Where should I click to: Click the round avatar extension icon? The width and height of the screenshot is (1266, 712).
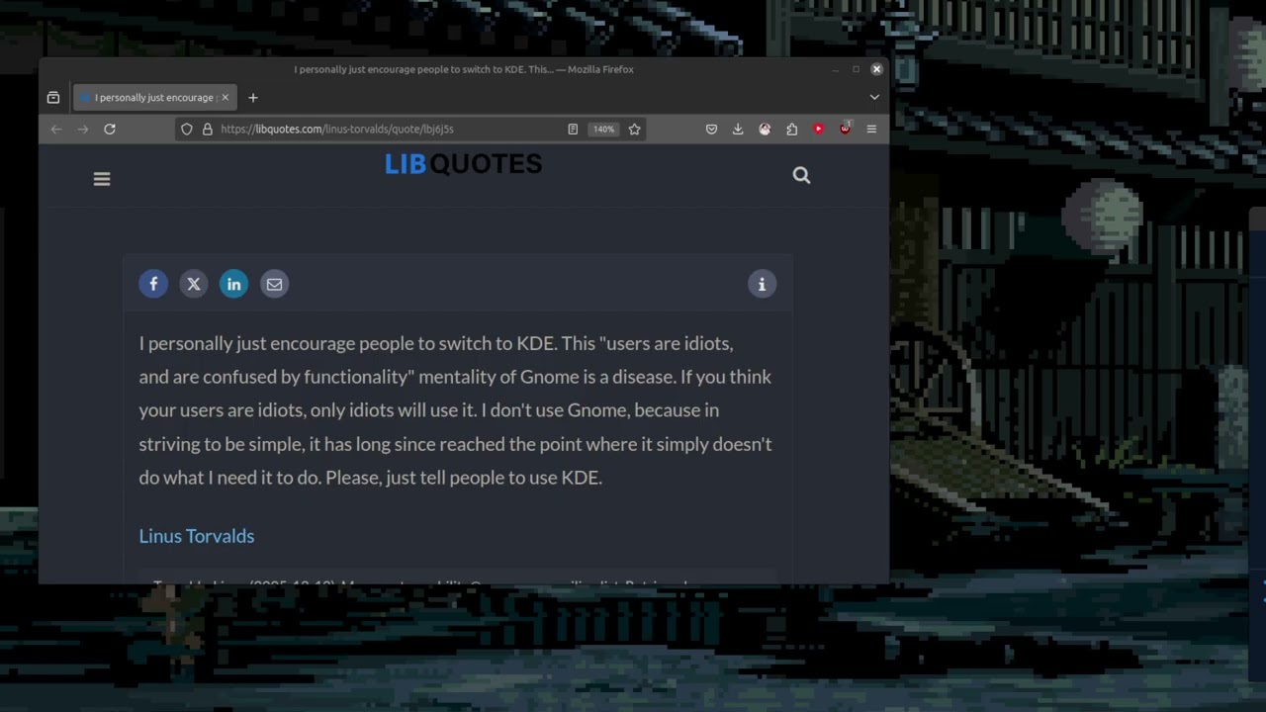(765, 129)
